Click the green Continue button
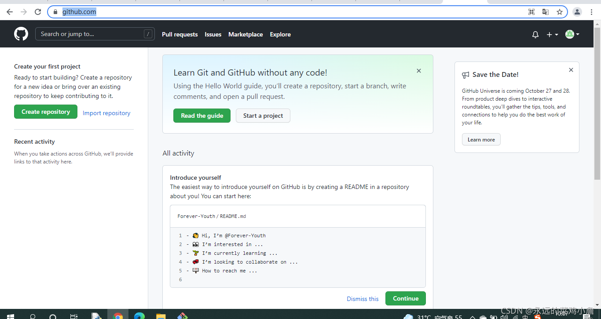The height and width of the screenshot is (319, 601). click(x=406, y=298)
